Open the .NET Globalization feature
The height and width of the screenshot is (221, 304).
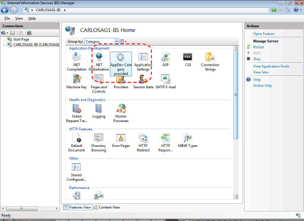(x=99, y=62)
